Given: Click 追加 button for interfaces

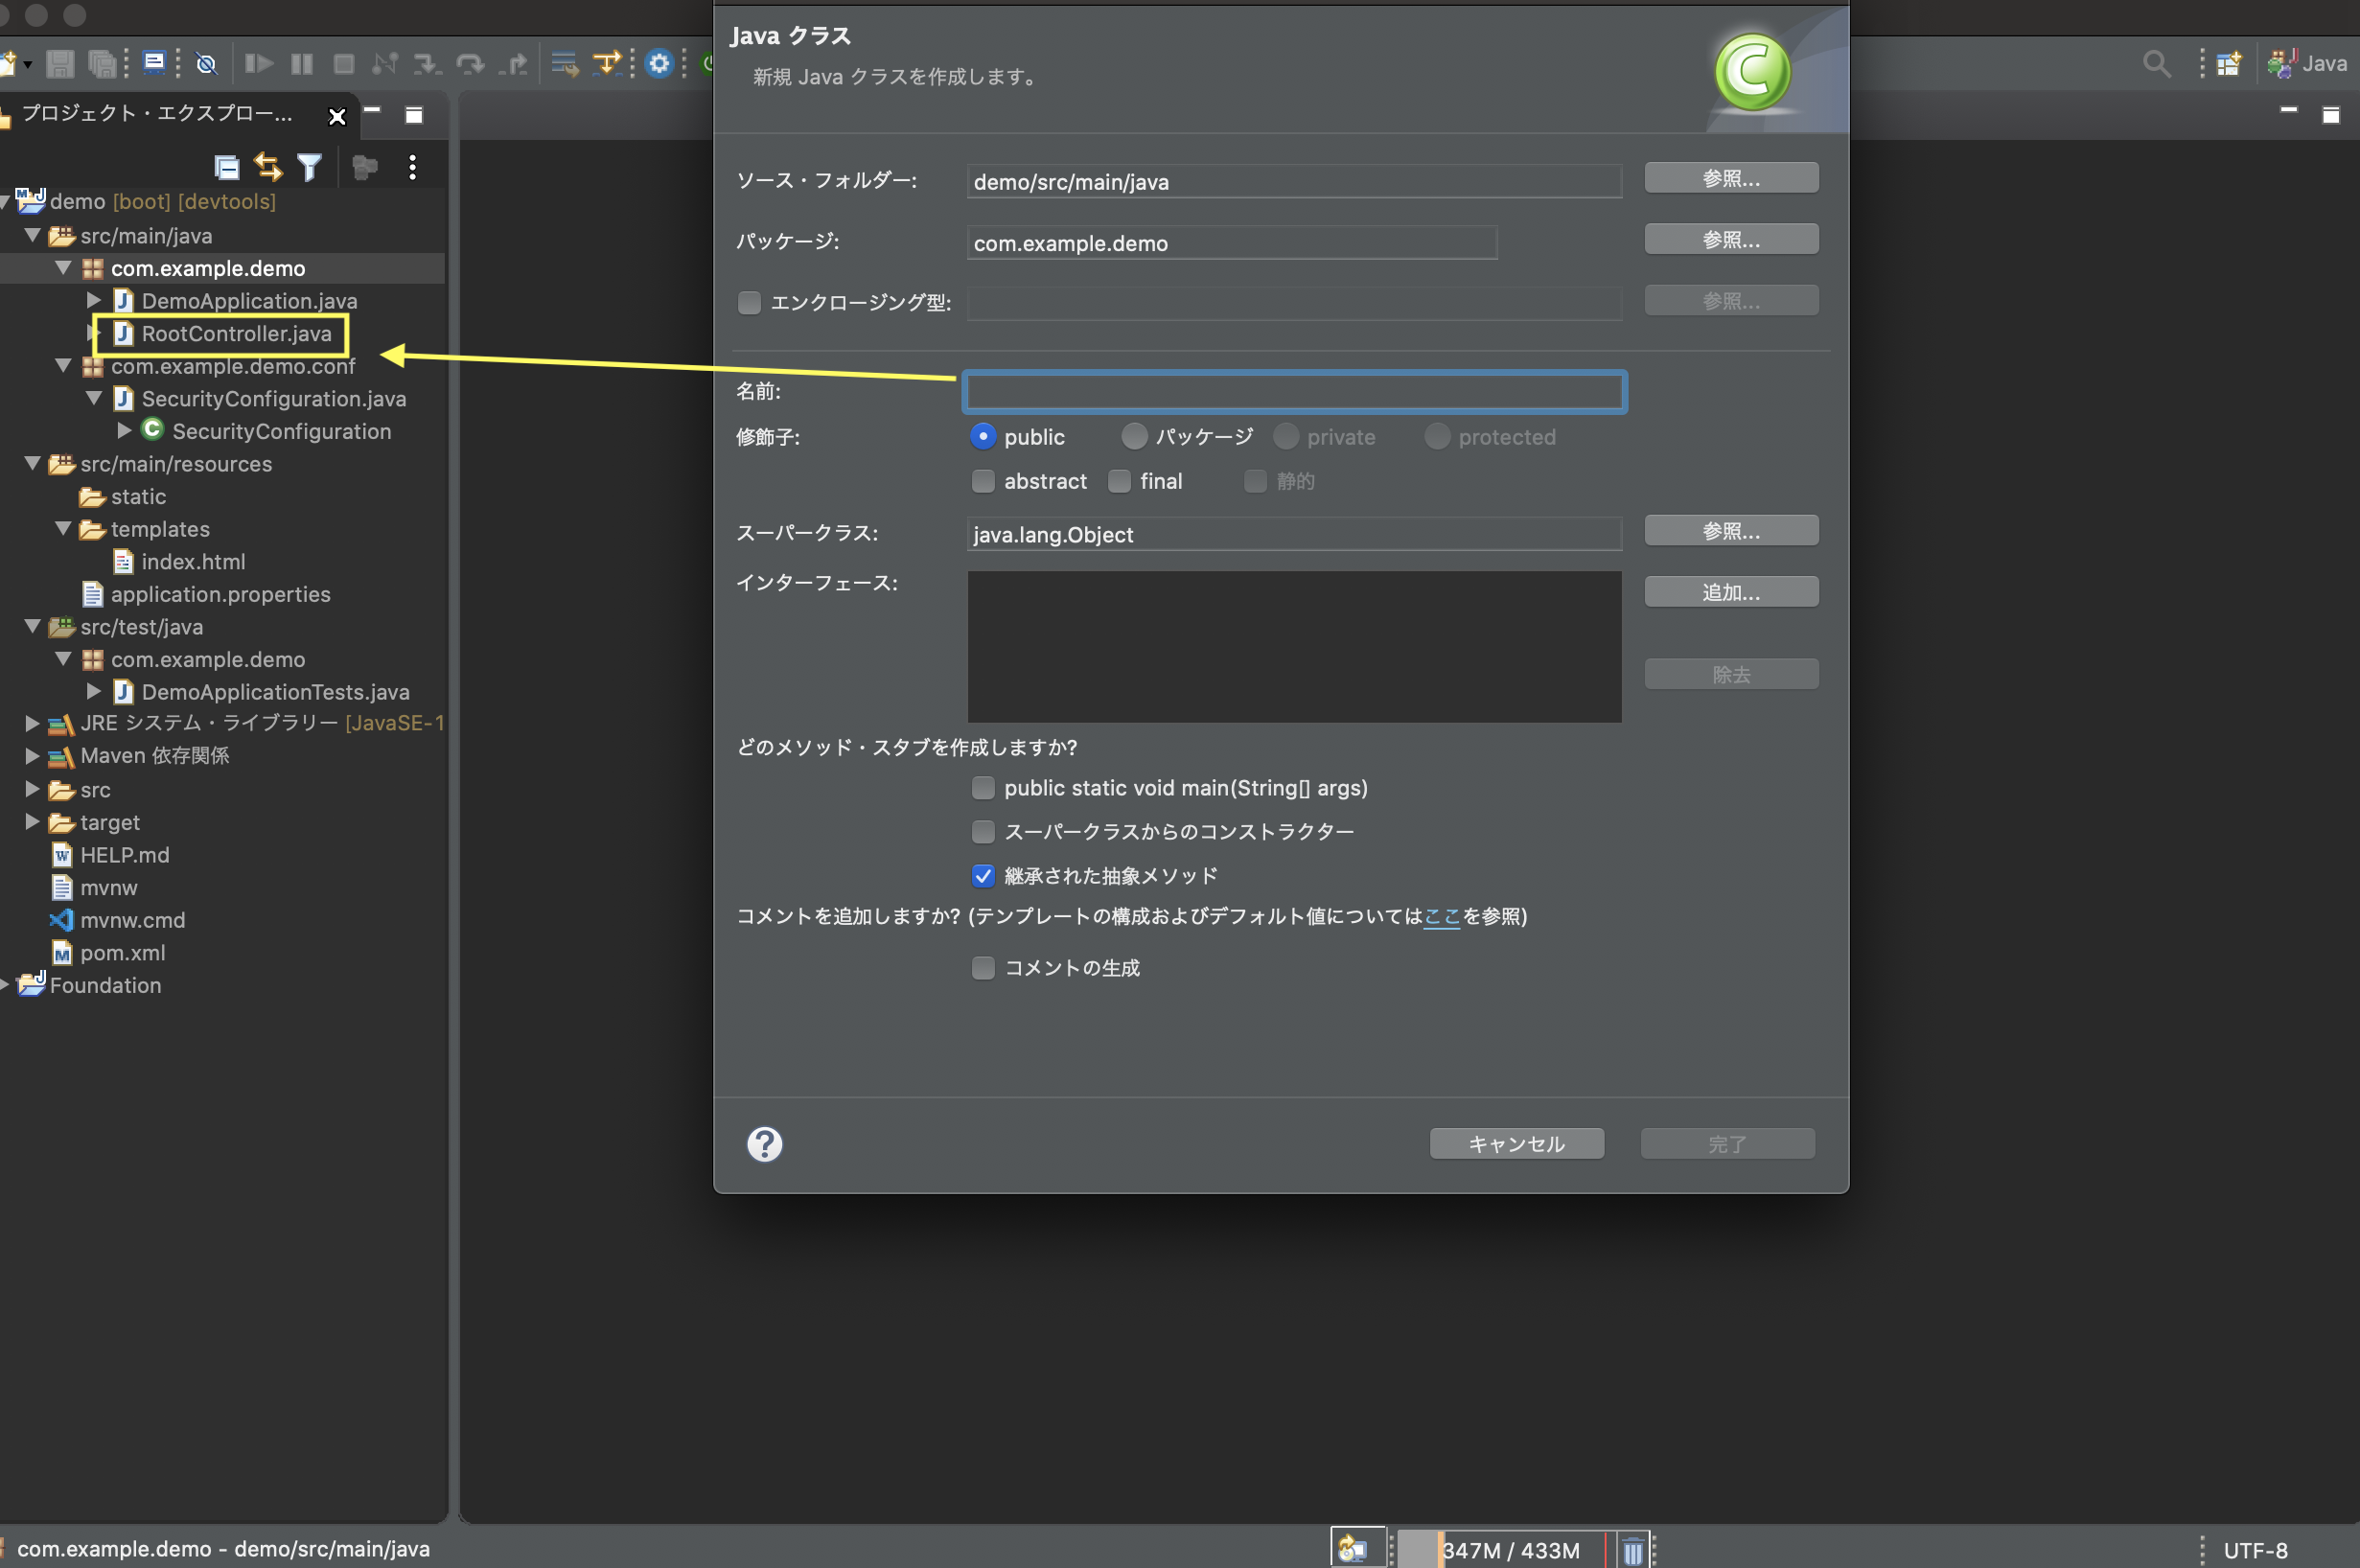Looking at the screenshot, I should coord(1731,592).
